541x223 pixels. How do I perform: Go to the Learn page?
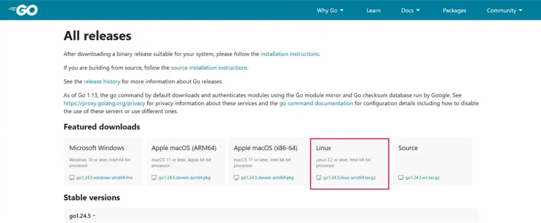point(374,11)
